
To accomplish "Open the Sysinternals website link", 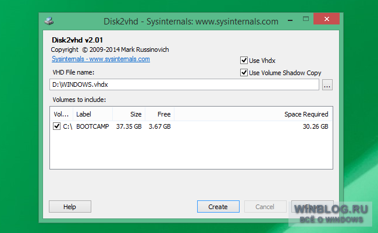I will [x=101, y=59].
